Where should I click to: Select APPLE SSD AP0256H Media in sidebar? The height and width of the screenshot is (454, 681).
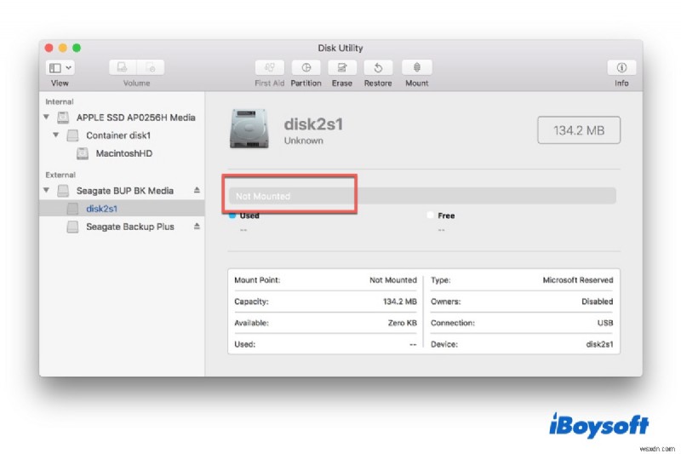coord(135,118)
